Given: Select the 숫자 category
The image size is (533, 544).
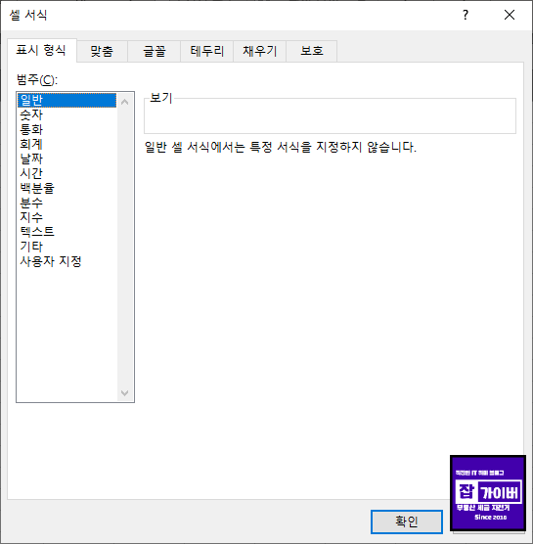Looking at the screenshot, I should (x=67, y=114).
